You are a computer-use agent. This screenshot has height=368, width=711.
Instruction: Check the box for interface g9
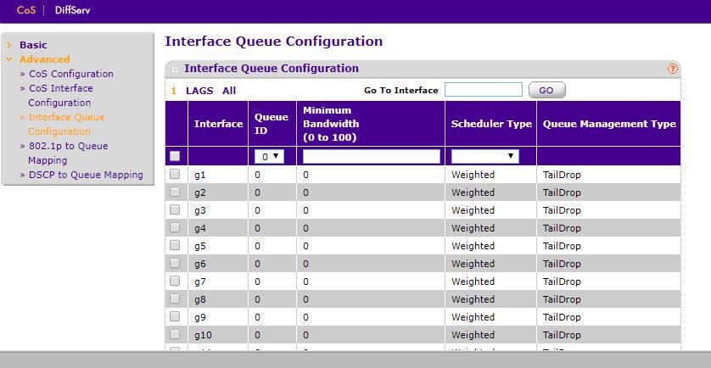[175, 316]
